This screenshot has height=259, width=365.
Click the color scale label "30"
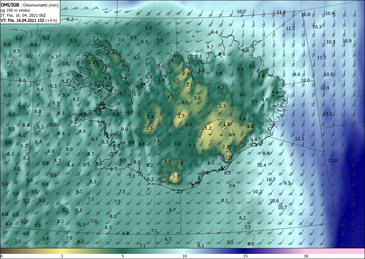click(306, 256)
